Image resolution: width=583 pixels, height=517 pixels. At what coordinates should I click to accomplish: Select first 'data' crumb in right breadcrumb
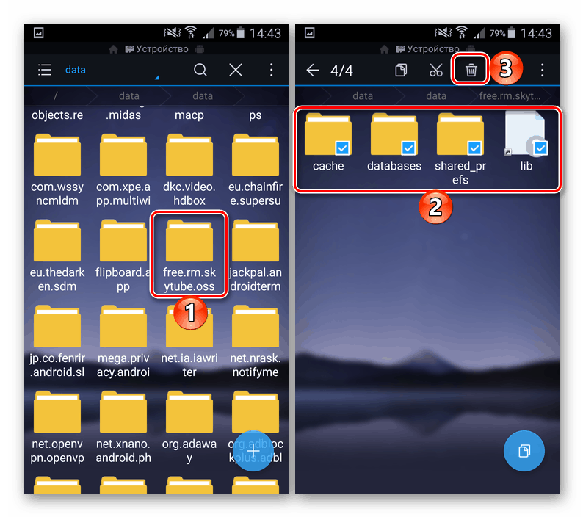(x=363, y=96)
